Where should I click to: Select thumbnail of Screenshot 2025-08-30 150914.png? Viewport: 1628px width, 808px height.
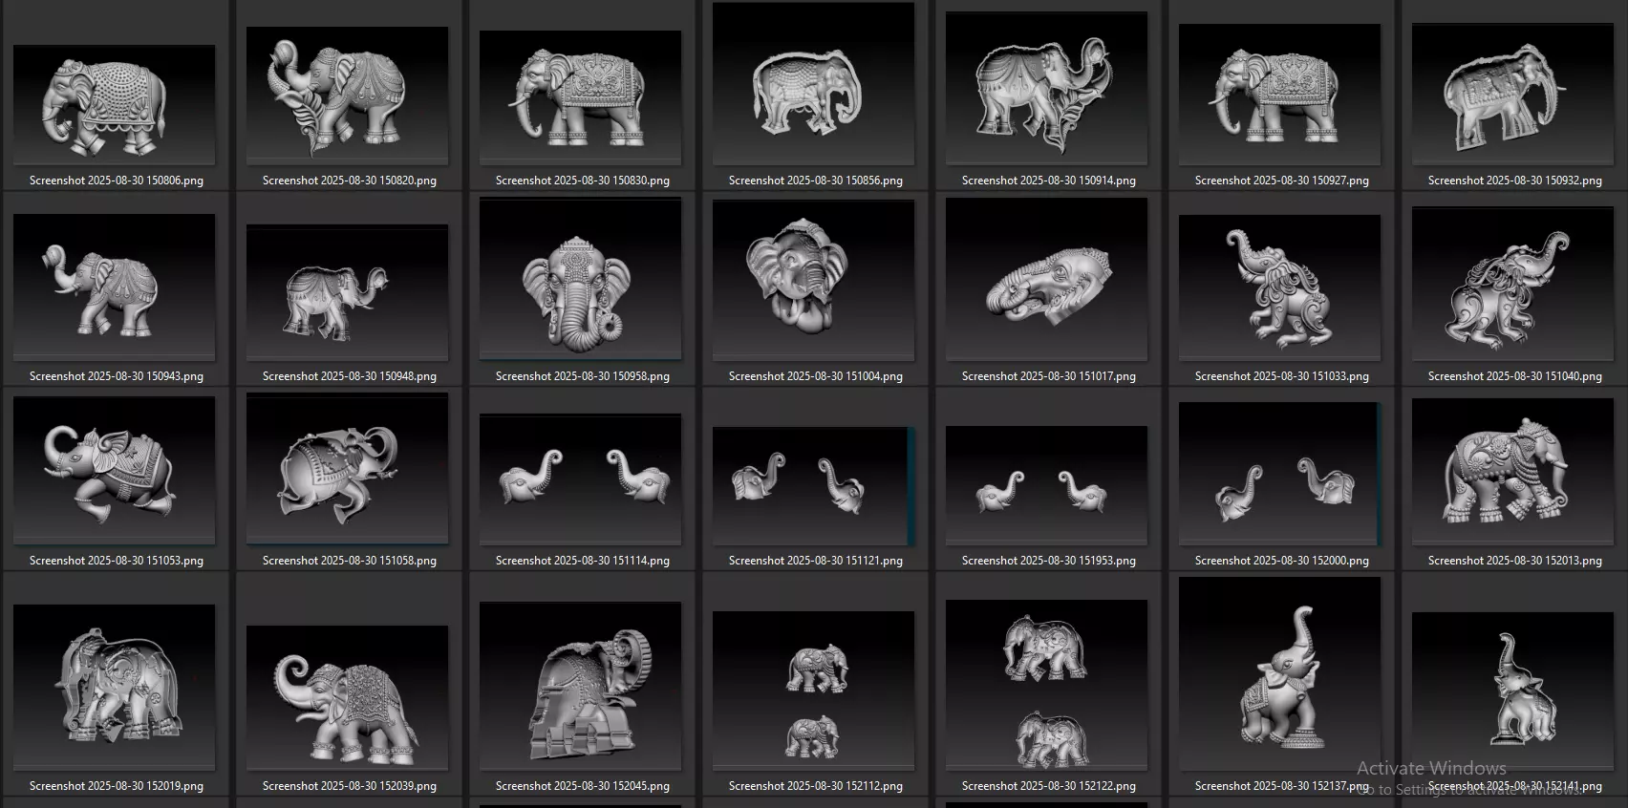tap(1047, 88)
